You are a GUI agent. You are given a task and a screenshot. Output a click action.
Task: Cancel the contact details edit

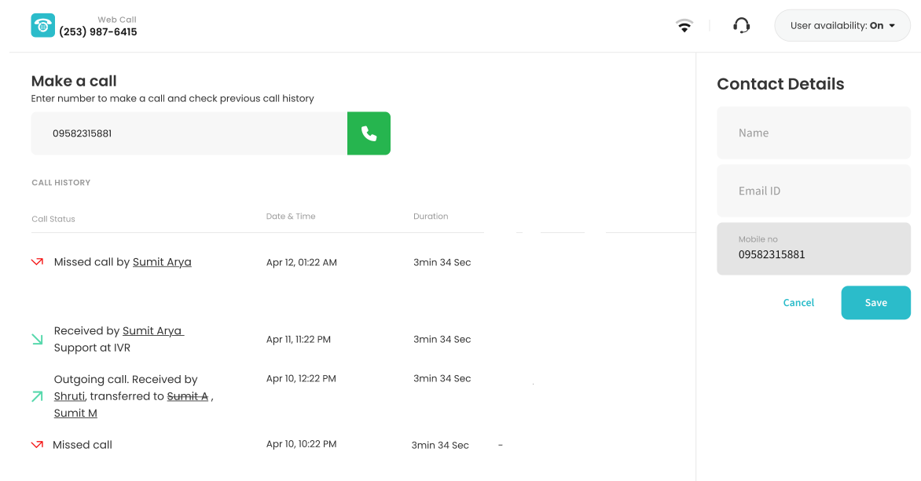pos(798,303)
